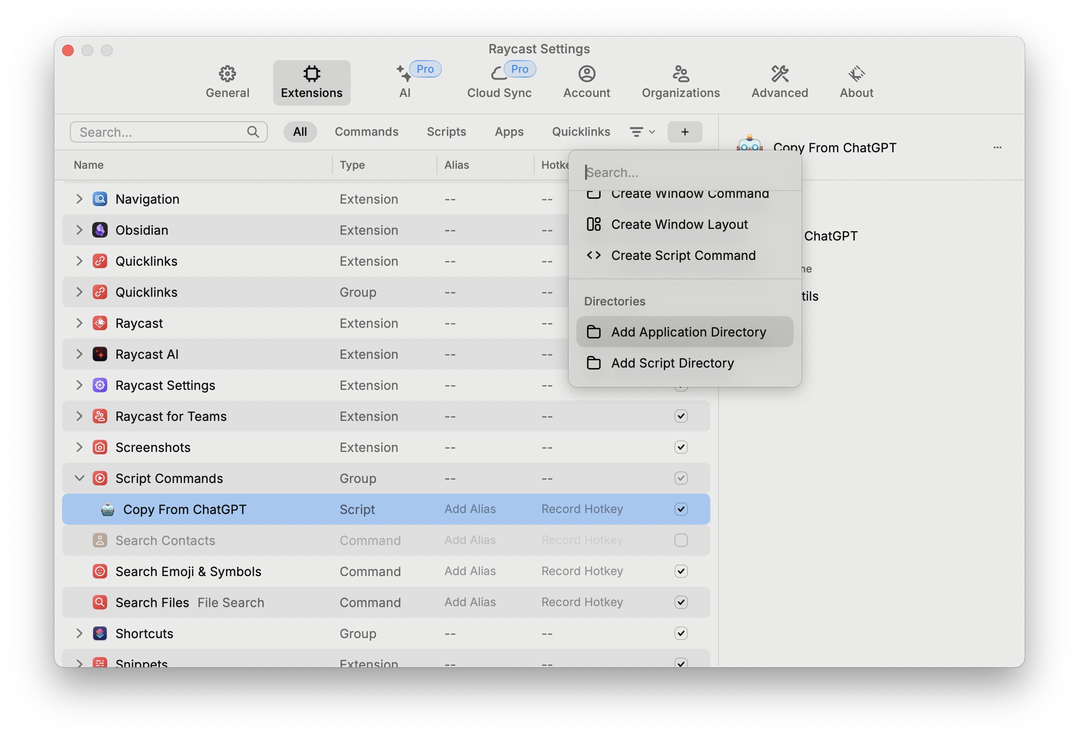Expand the Obsidian extension row
This screenshot has height=739, width=1079.
coord(80,230)
